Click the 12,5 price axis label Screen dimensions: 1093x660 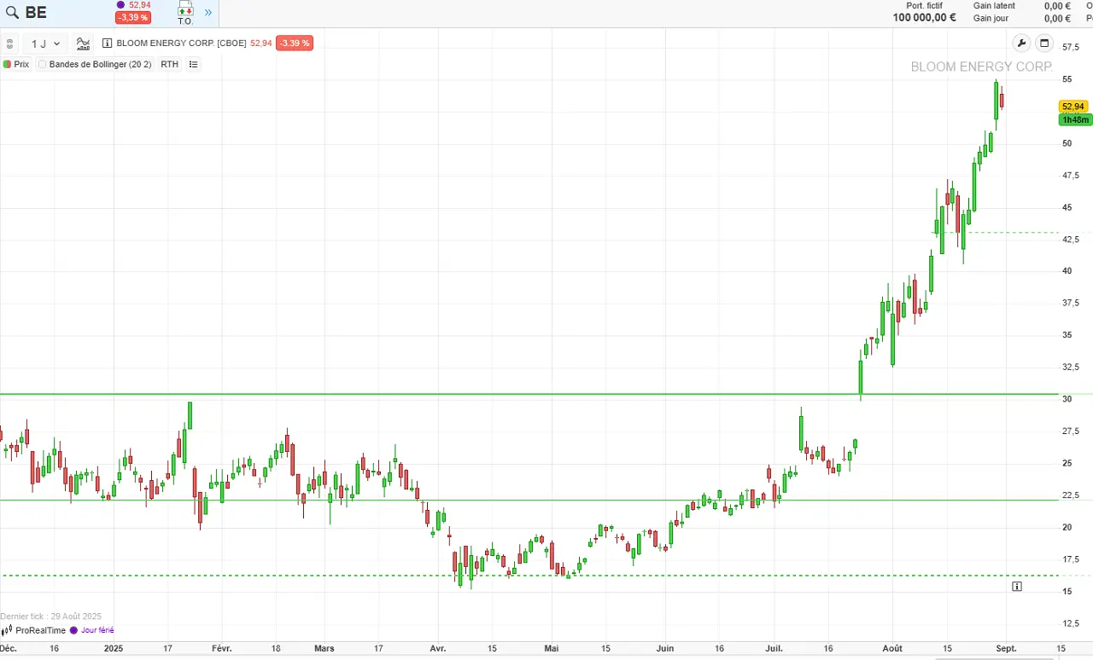tap(1071, 623)
